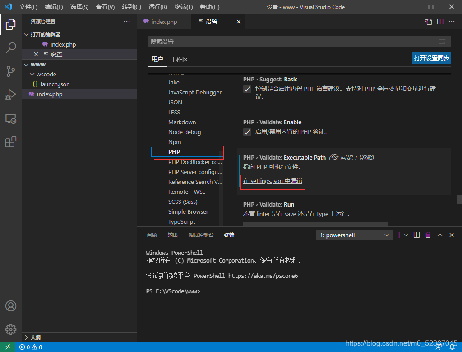Split the terminal panel

click(416, 235)
